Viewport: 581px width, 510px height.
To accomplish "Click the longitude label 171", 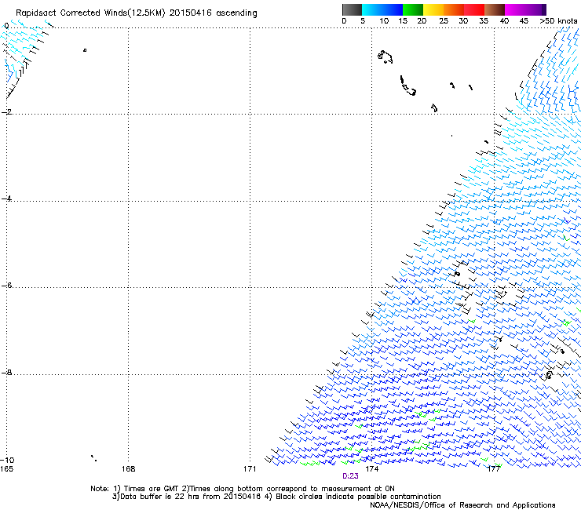I will [x=250, y=469].
